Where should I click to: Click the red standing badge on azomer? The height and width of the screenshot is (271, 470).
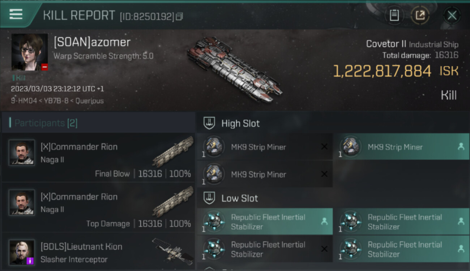click(x=44, y=67)
